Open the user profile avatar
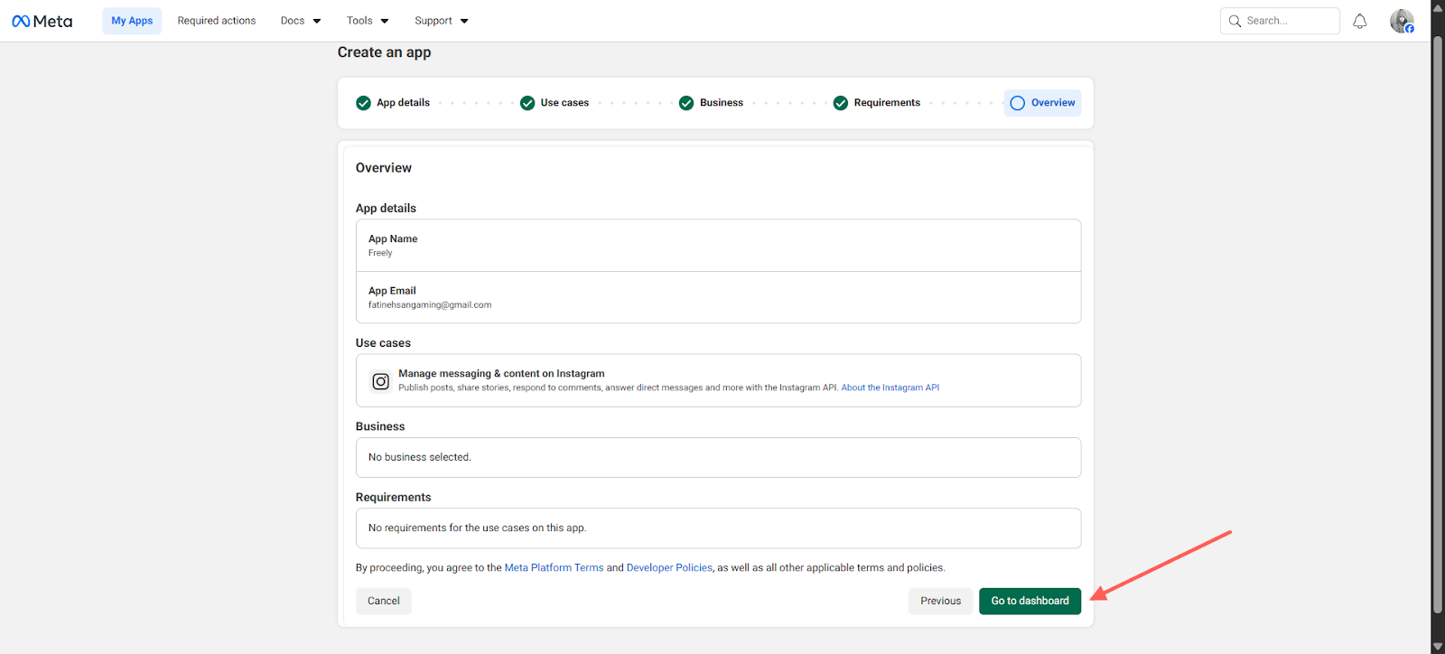The image size is (1445, 654). (1402, 21)
